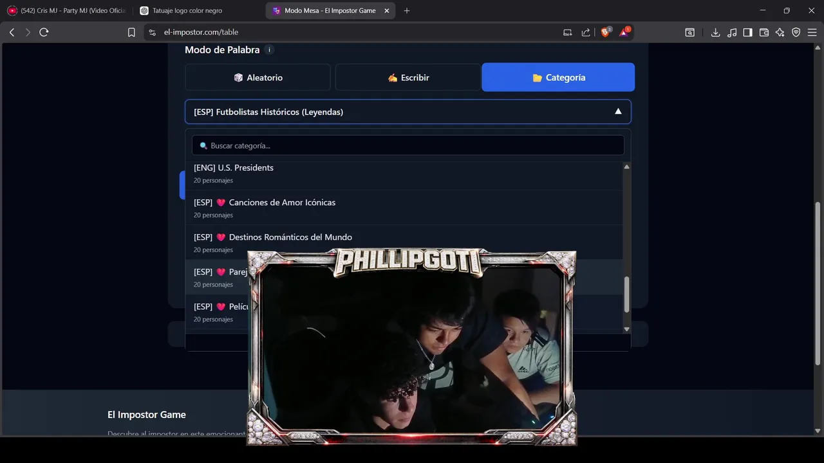Switch to Cris MJ - Party MJ tab
This screenshot has width=824, height=463.
(66, 10)
